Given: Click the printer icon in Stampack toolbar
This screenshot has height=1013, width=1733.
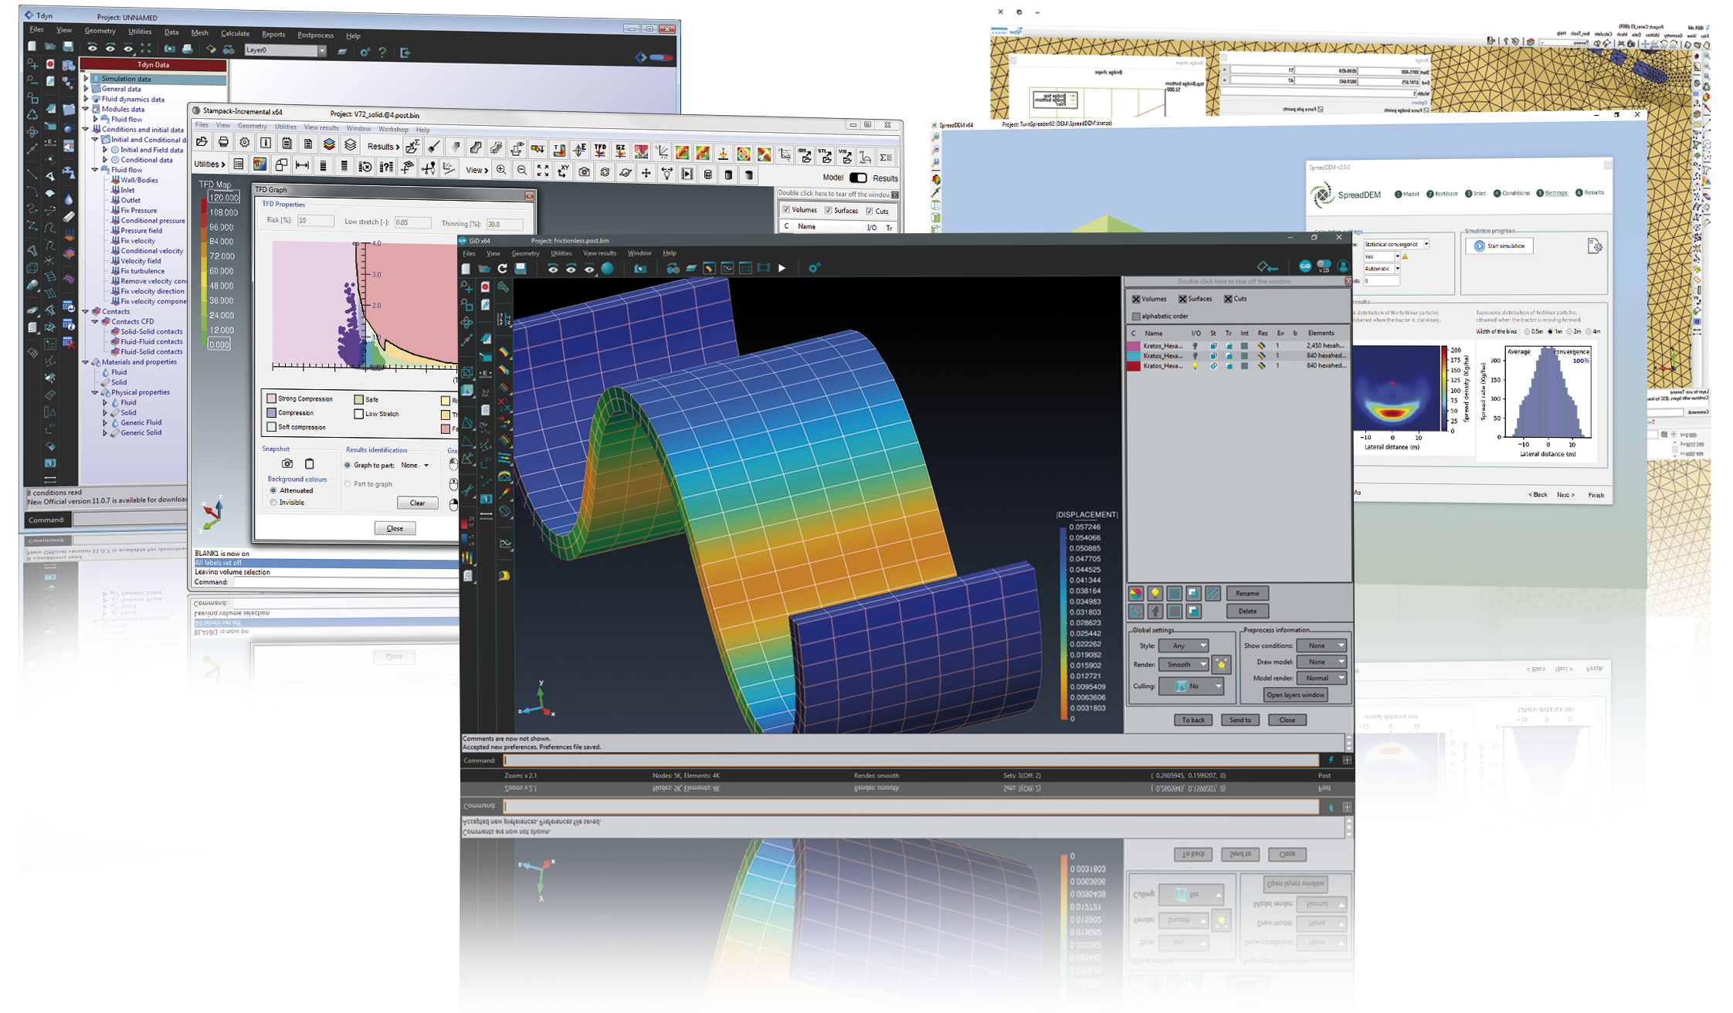Looking at the screenshot, I should pos(224,143).
